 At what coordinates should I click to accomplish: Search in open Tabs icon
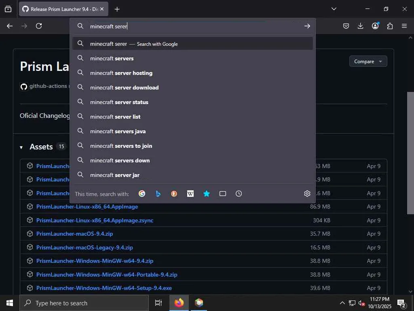click(223, 194)
